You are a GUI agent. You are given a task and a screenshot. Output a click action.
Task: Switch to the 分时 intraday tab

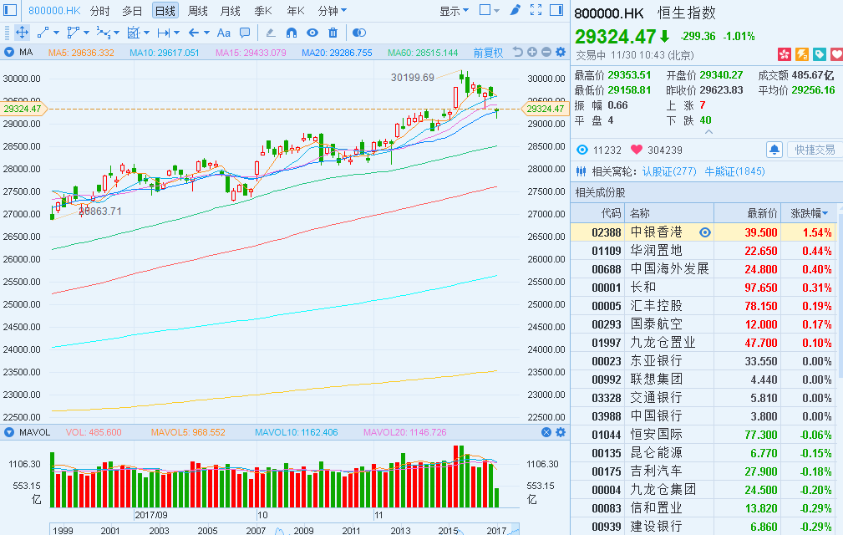pos(99,11)
